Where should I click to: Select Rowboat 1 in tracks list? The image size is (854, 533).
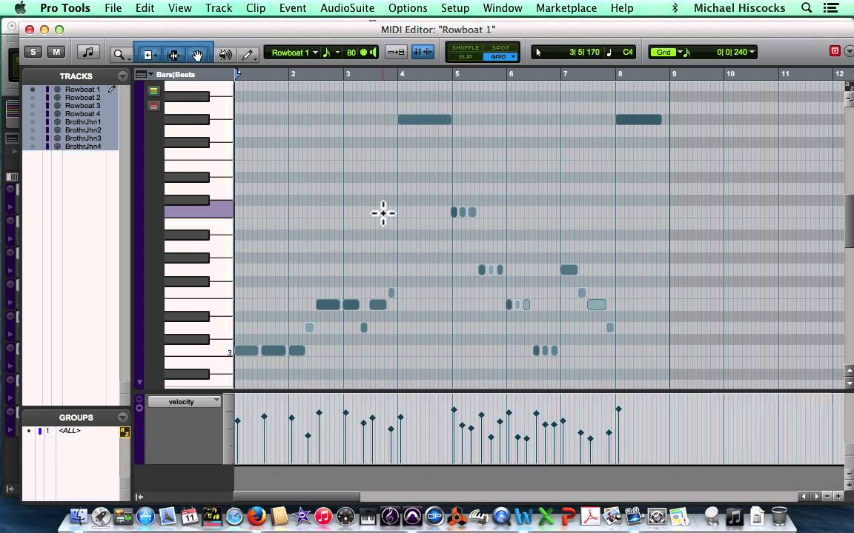coord(82,89)
